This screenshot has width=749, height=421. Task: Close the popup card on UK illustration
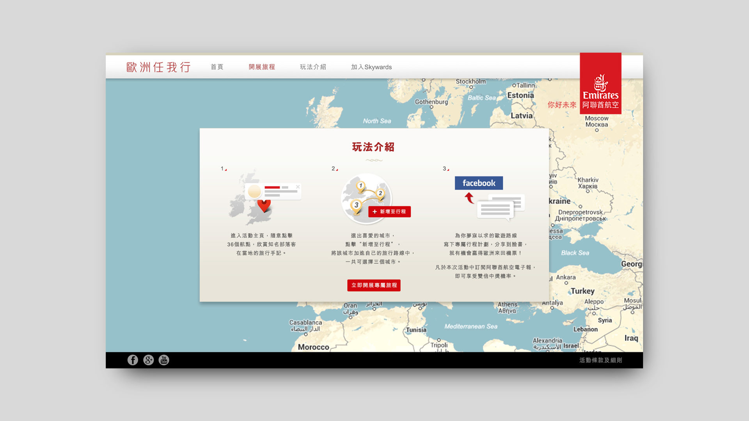coord(298,187)
